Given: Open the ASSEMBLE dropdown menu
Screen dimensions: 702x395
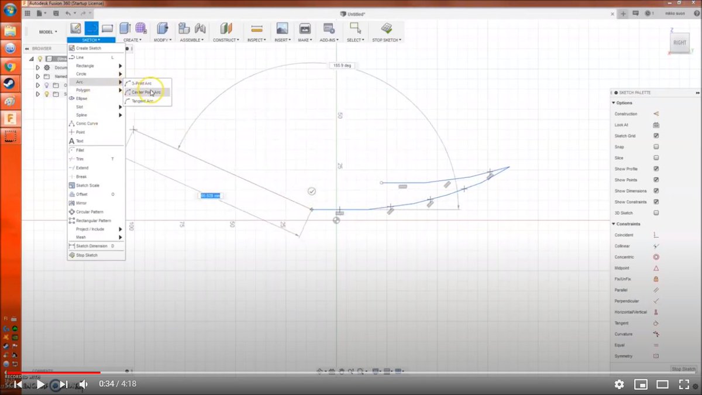Looking at the screenshot, I should tap(192, 40).
